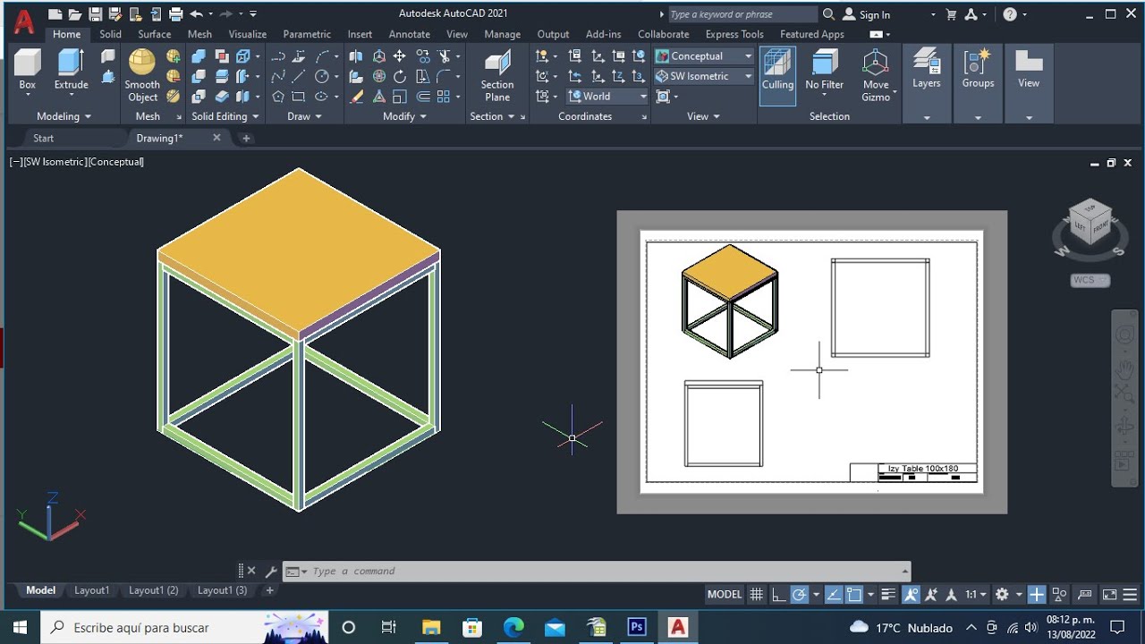Image resolution: width=1145 pixels, height=644 pixels.
Task: Select the Box solid tool
Action: click(28, 71)
